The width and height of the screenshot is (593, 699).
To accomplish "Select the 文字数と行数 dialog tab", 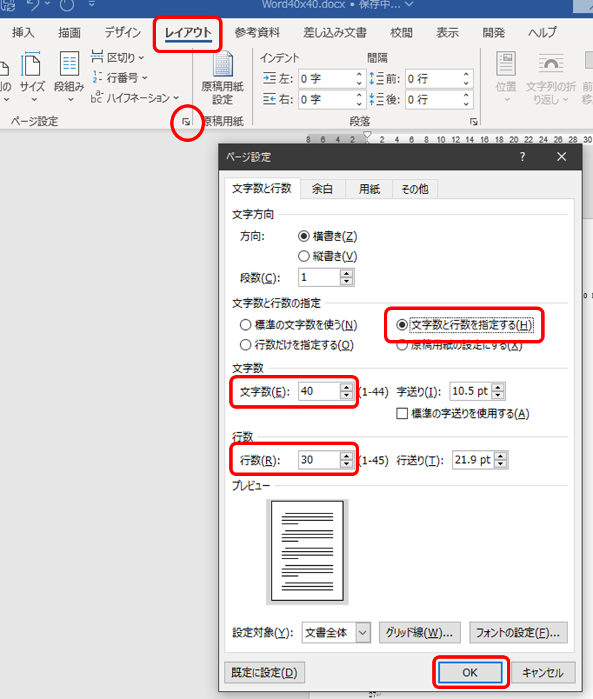I will tap(262, 189).
